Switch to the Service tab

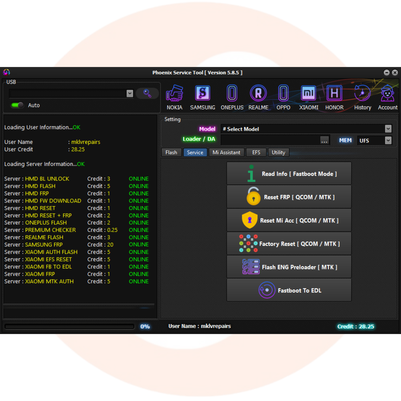(x=195, y=152)
